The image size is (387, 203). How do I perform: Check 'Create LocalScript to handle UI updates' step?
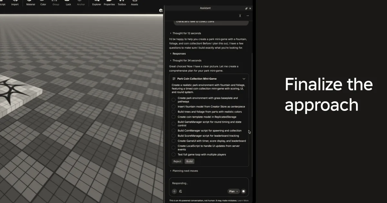coord(174,148)
